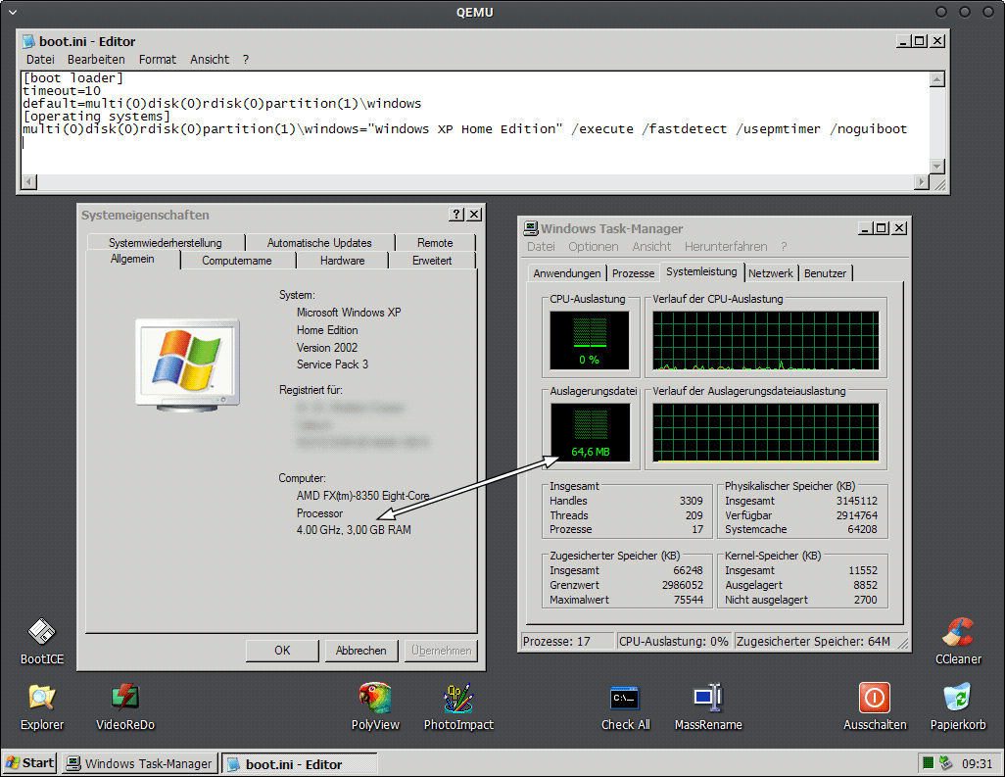This screenshot has width=1005, height=777.
Task: Switch to the Prozesse tab
Action: click(x=633, y=273)
